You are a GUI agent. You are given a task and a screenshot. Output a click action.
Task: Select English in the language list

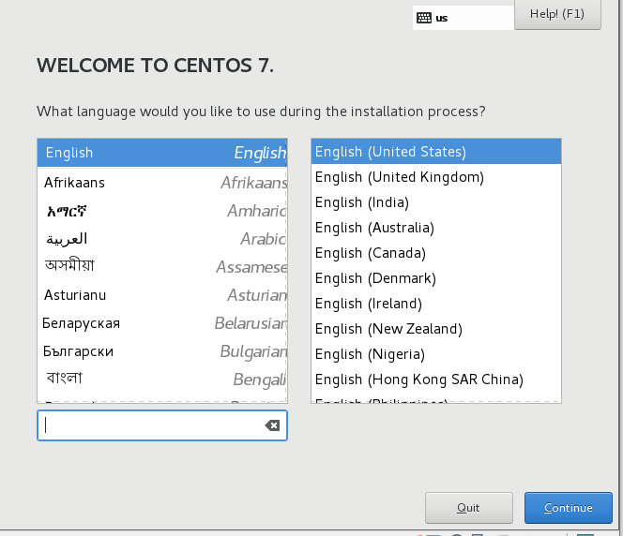point(162,153)
